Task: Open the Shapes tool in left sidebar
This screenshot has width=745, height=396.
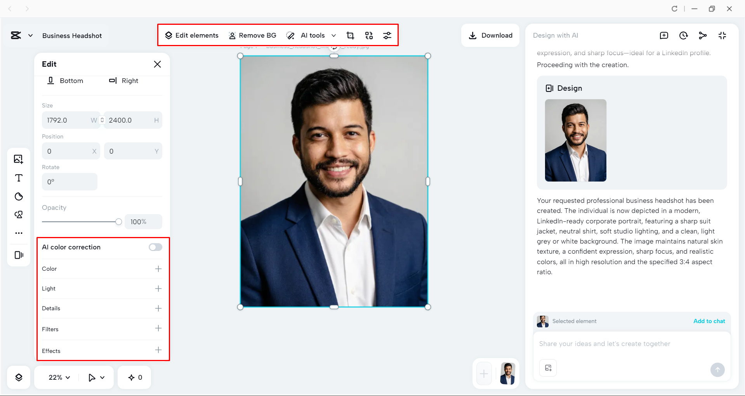Action: [18, 197]
